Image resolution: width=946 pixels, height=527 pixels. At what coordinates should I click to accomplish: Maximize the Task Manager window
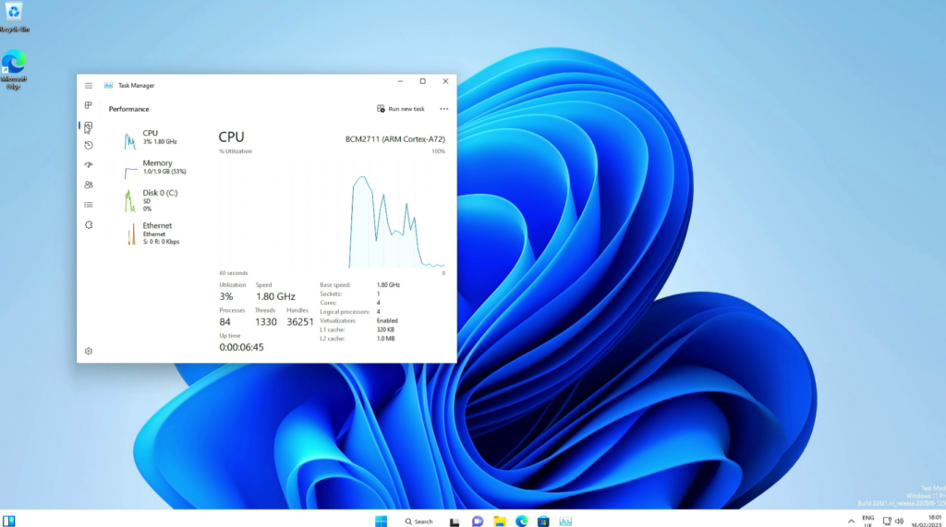tap(423, 81)
